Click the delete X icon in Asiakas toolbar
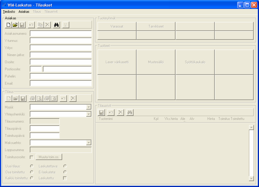This screenshot has width=259, height=187. point(47,25)
